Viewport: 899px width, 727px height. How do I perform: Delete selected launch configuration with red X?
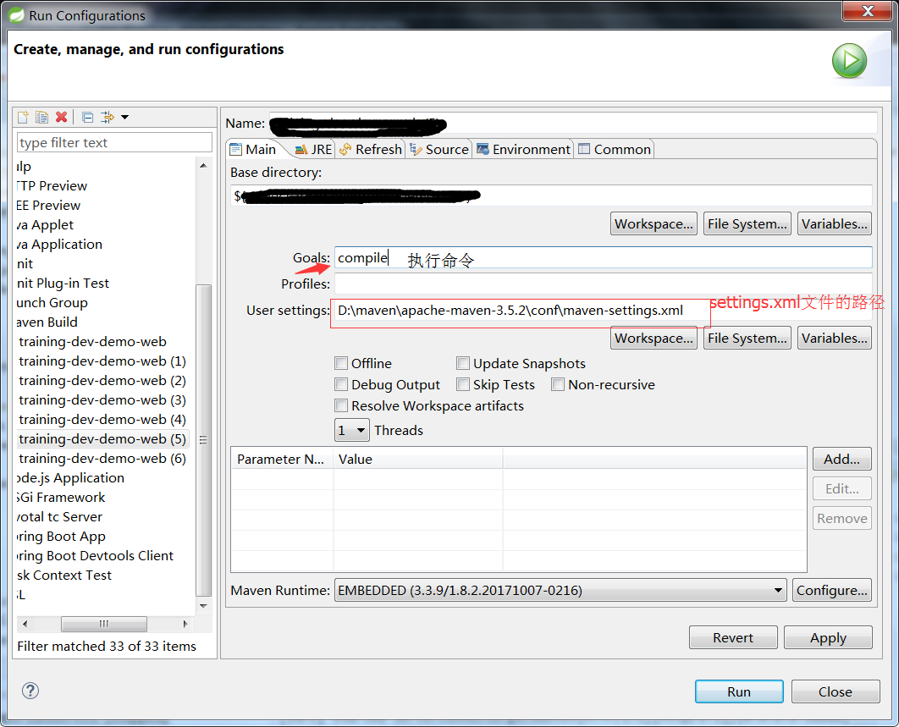pos(61,118)
